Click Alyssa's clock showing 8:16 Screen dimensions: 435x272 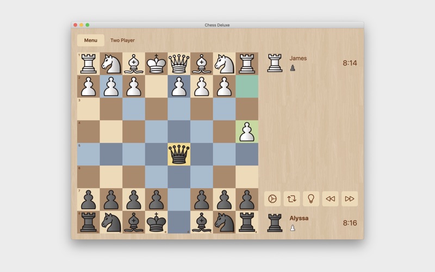point(350,223)
